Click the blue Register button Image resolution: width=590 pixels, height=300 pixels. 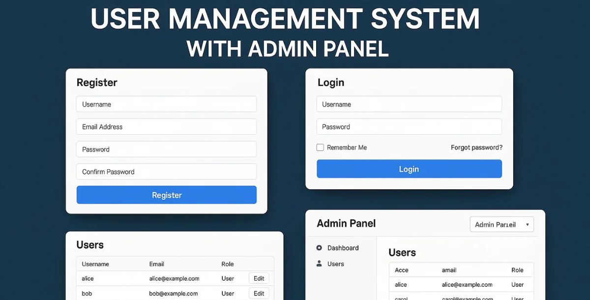167,195
